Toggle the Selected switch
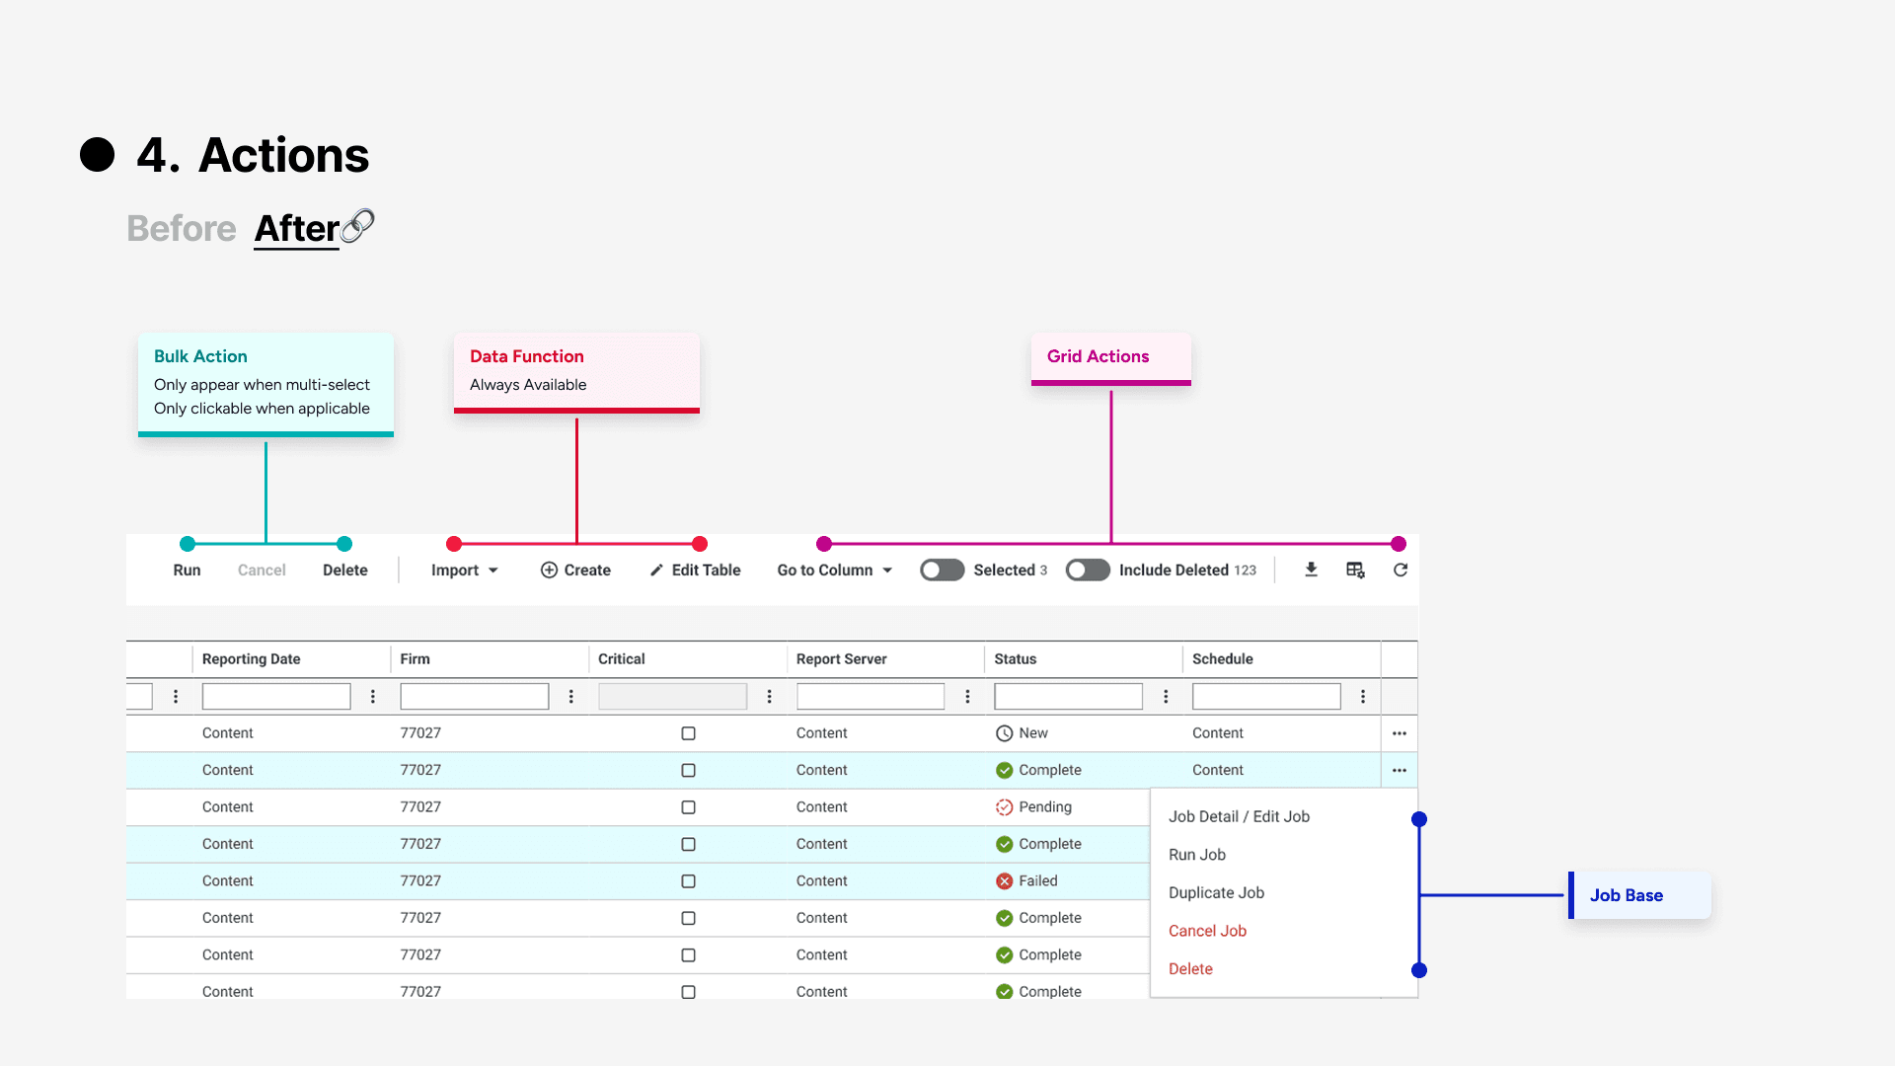 coord(942,571)
